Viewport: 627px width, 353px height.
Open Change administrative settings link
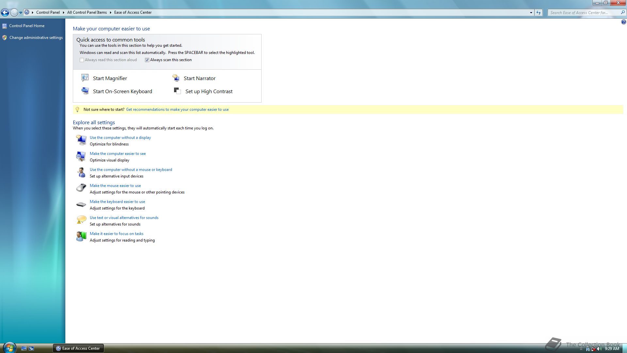click(x=36, y=38)
